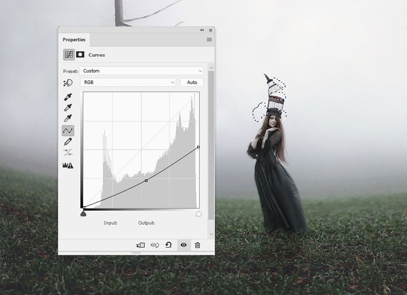
Task: Select the edit points curve tool
Action: point(68,130)
